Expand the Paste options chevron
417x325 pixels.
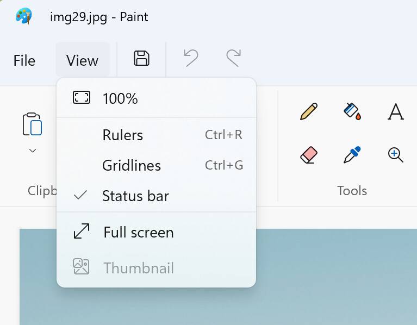[x=33, y=151]
